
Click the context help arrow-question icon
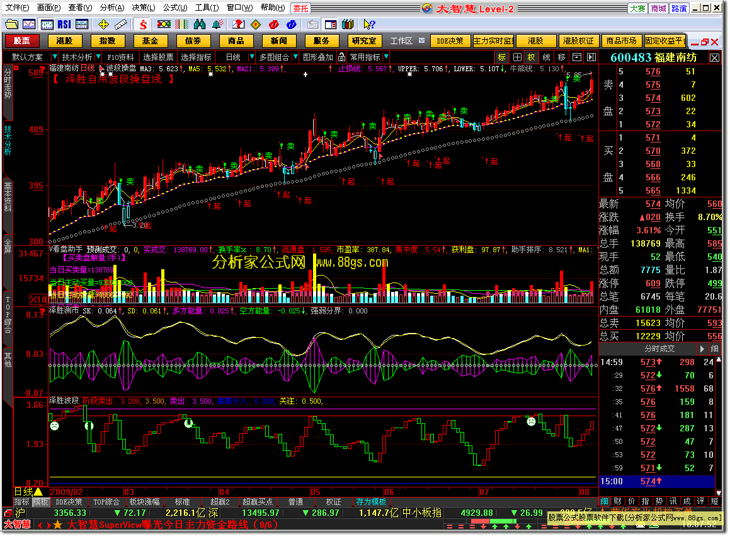click(x=369, y=24)
